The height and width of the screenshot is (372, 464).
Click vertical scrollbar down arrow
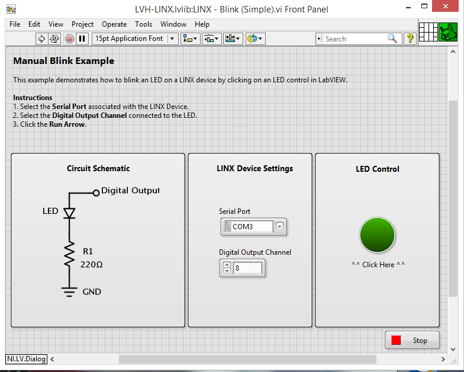tap(453, 349)
